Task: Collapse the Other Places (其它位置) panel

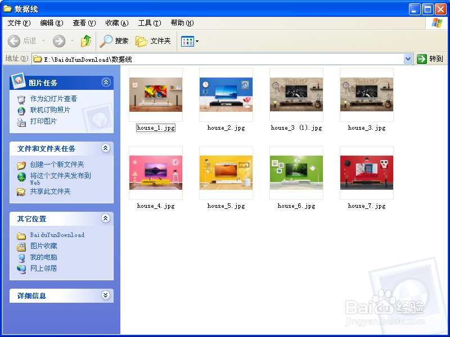Action: [x=106, y=218]
